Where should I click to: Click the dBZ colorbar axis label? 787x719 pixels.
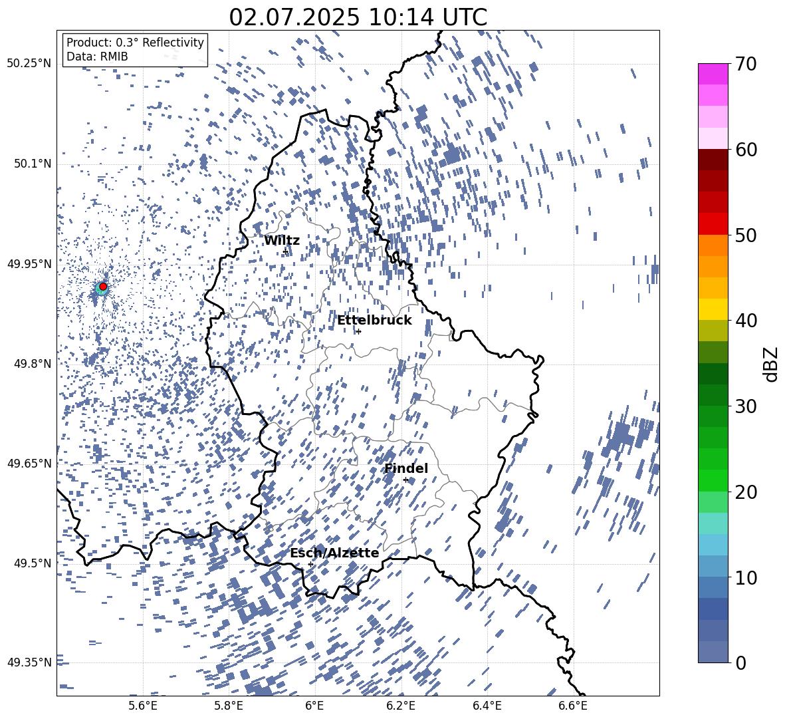click(770, 364)
